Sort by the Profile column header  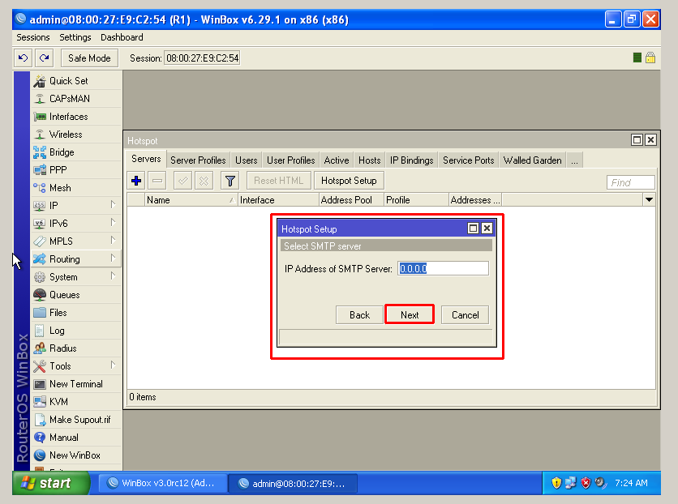coord(416,200)
